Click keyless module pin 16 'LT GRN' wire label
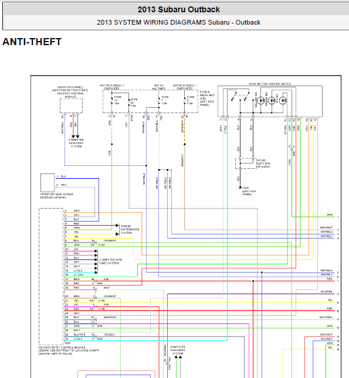The height and width of the screenshot is (378, 349). pyautogui.click(x=79, y=275)
